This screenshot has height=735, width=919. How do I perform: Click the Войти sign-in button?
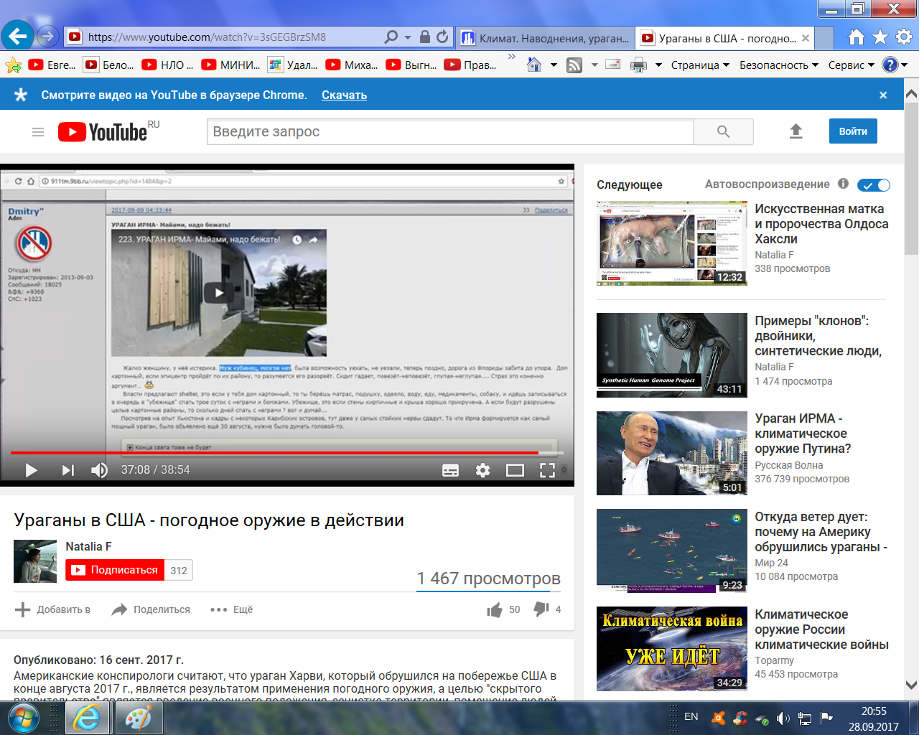(x=853, y=131)
